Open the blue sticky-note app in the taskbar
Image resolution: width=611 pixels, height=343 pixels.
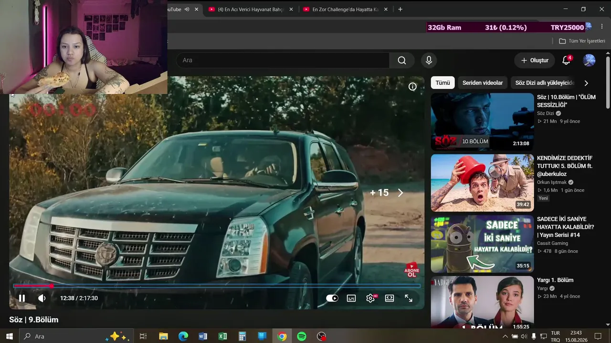point(262,336)
